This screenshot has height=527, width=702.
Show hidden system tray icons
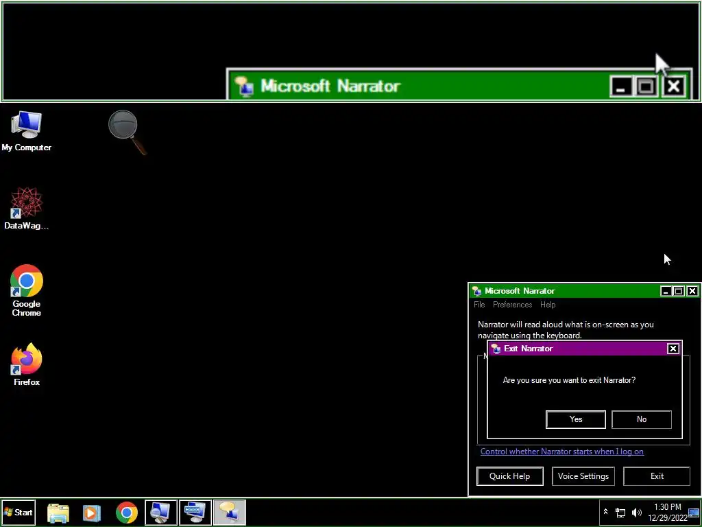pyautogui.click(x=606, y=512)
